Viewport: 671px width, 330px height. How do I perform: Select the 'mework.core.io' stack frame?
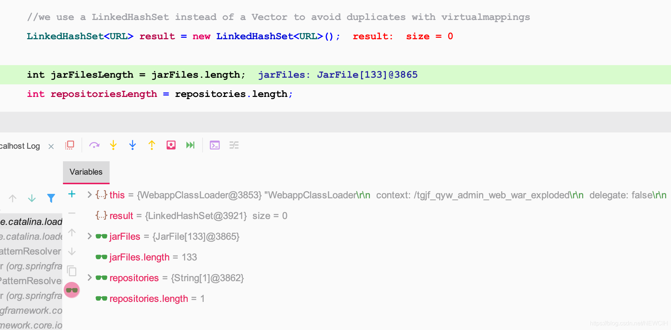(31, 325)
